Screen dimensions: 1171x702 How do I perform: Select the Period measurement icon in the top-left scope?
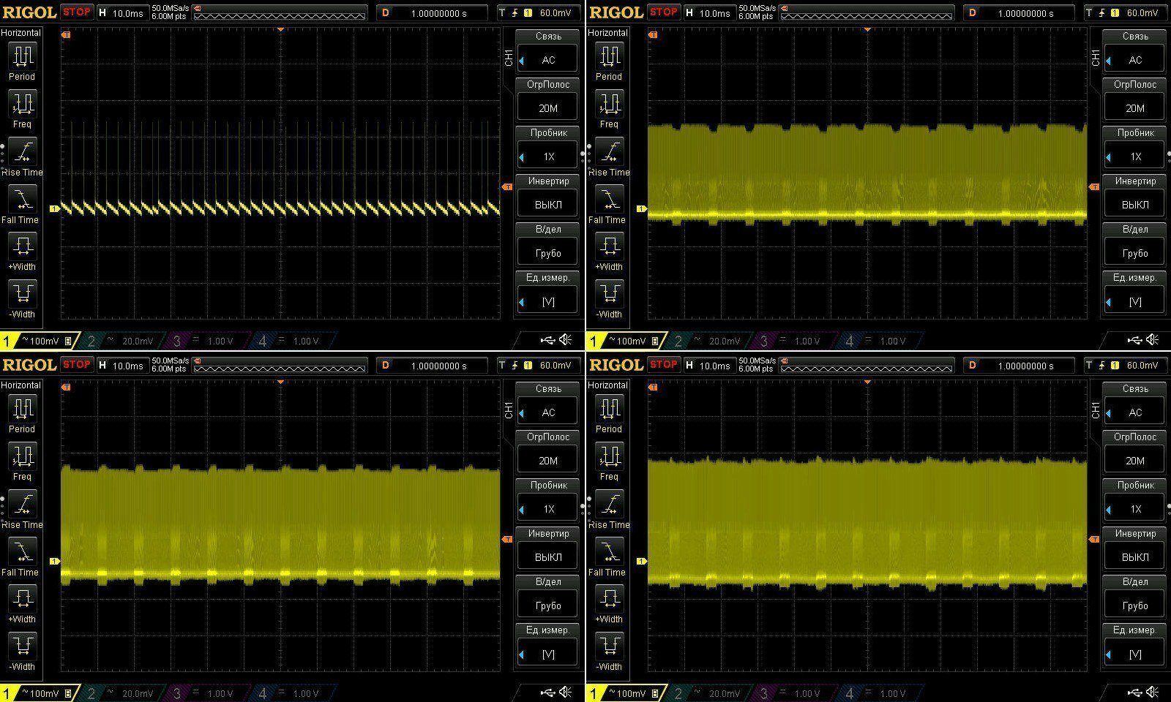[x=22, y=57]
